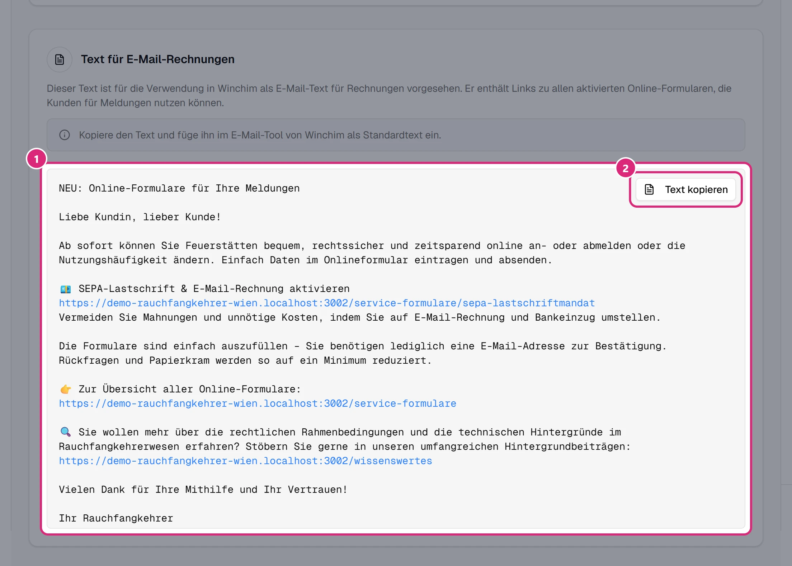Click the magnifying glass emoji before Sie wollen mehr

66,432
